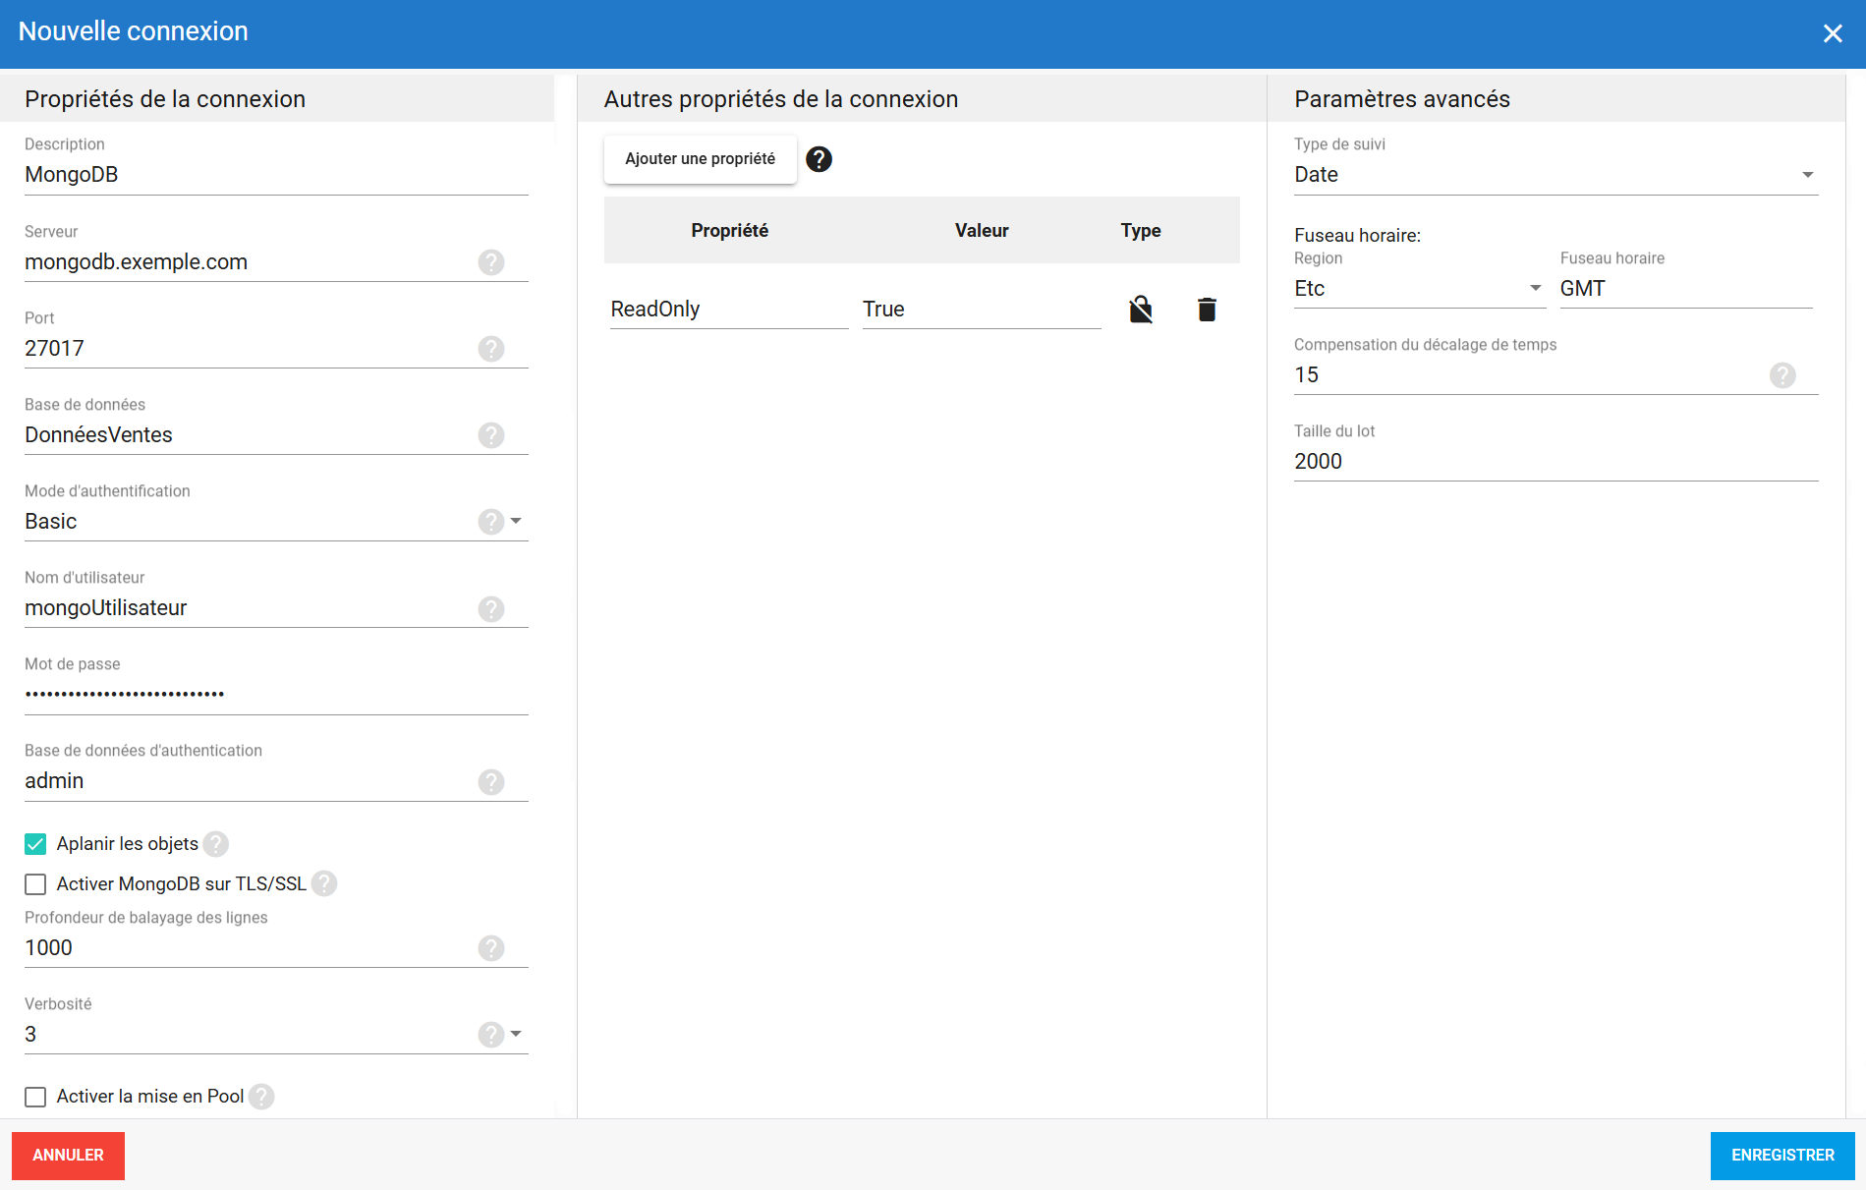Expand the Mode d'authentification dropdown
Image resolution: width=1866 pixels, height=1190 pixels.
tap(516, 521)
